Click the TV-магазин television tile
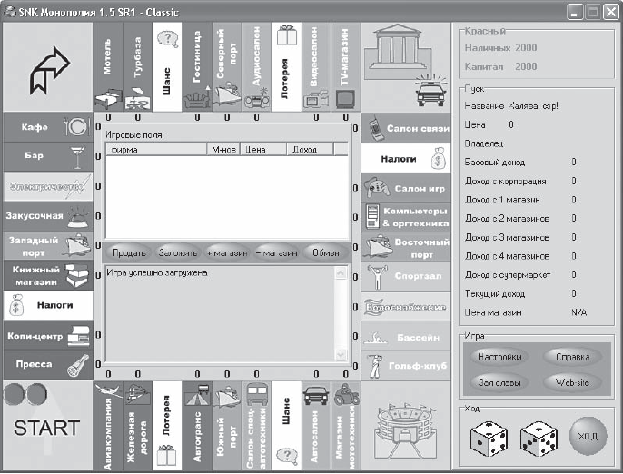623x474 pixels. click(x=346, y=67)
